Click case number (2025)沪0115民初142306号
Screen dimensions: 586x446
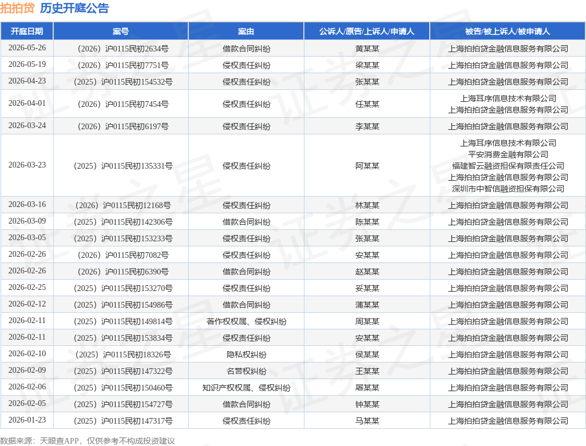point(123,222)
